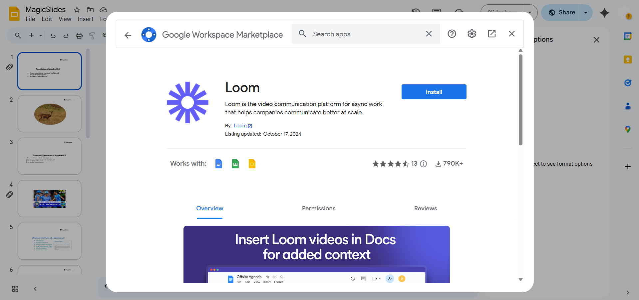Click the Google Sheets icon under Works with
This screenshot has height=300, width=639.
pos(235,164)
